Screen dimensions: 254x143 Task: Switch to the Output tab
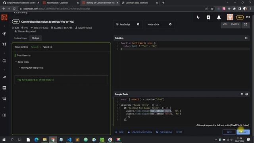(35, 38)
